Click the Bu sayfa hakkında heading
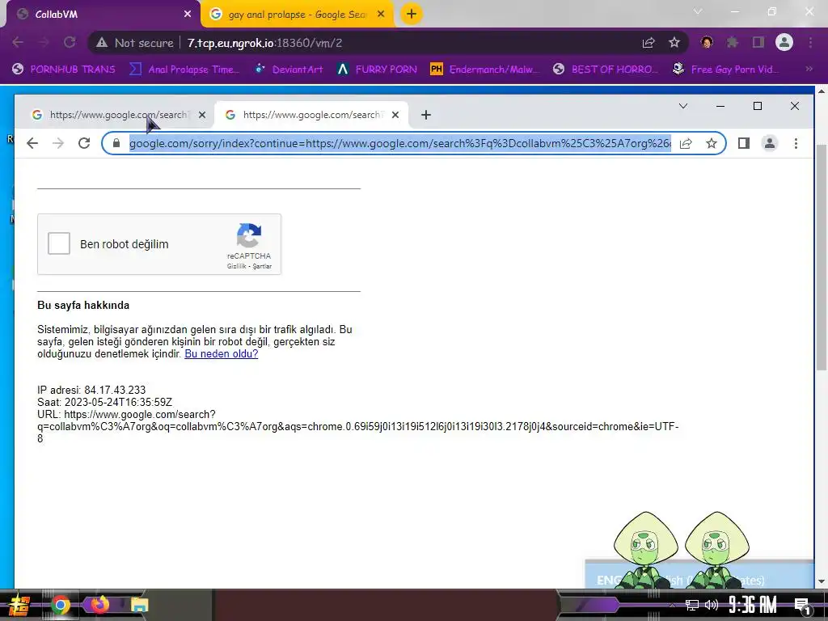Screen dimensions: 828x621 click(x=83, y=305)
